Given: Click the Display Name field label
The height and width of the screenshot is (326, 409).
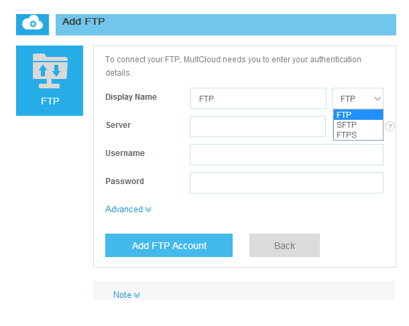Looking at the screenshot, I should click(131, 97).
